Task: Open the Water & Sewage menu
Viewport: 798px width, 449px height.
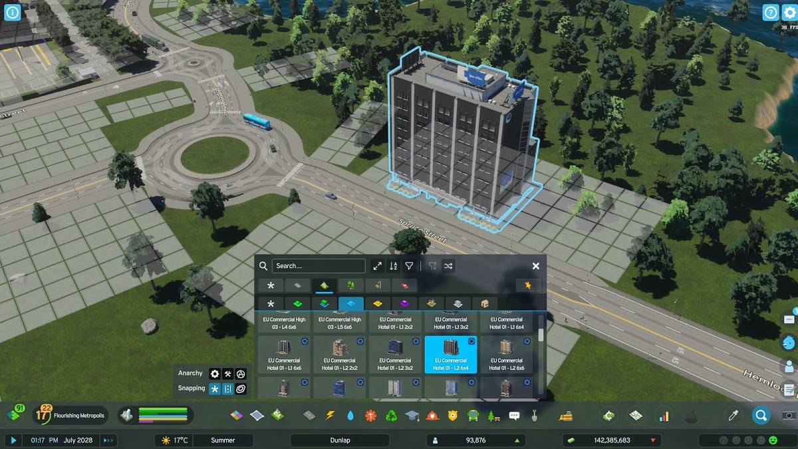Action: [350, 416]
